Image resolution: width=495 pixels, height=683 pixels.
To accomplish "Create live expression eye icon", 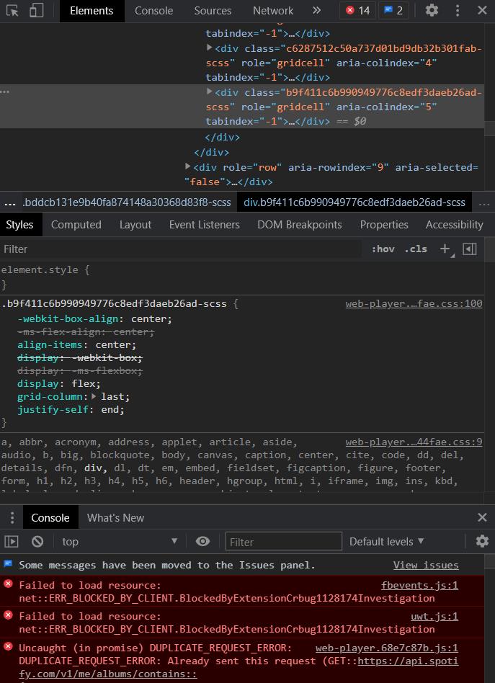I will click(202, 542).
